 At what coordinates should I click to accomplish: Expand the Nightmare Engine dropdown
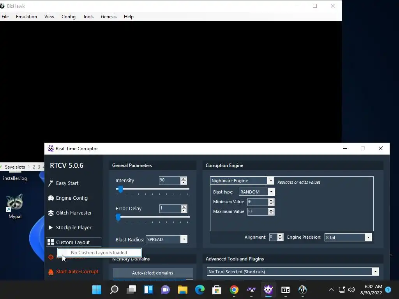coord(271,181)
